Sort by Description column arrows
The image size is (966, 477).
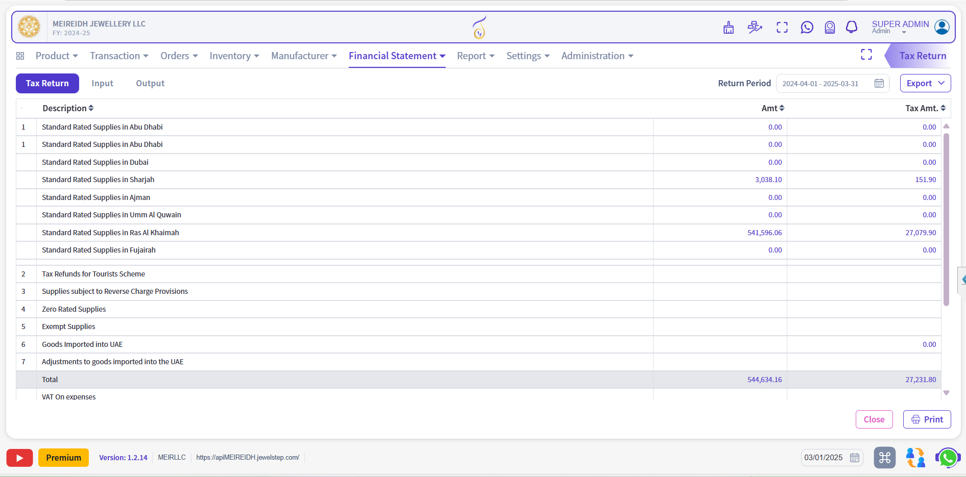[x=91, y=108]
